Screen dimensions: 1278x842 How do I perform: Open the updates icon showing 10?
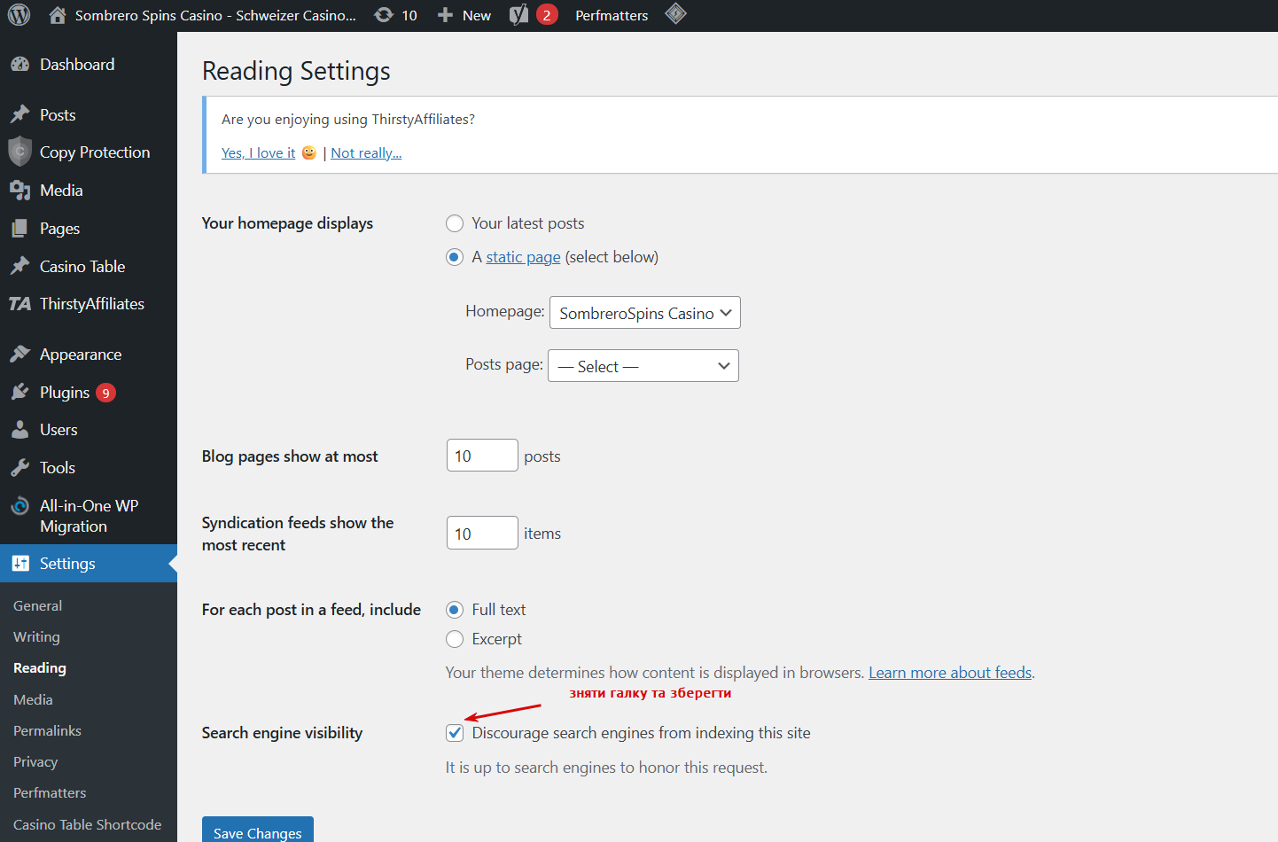384,15
